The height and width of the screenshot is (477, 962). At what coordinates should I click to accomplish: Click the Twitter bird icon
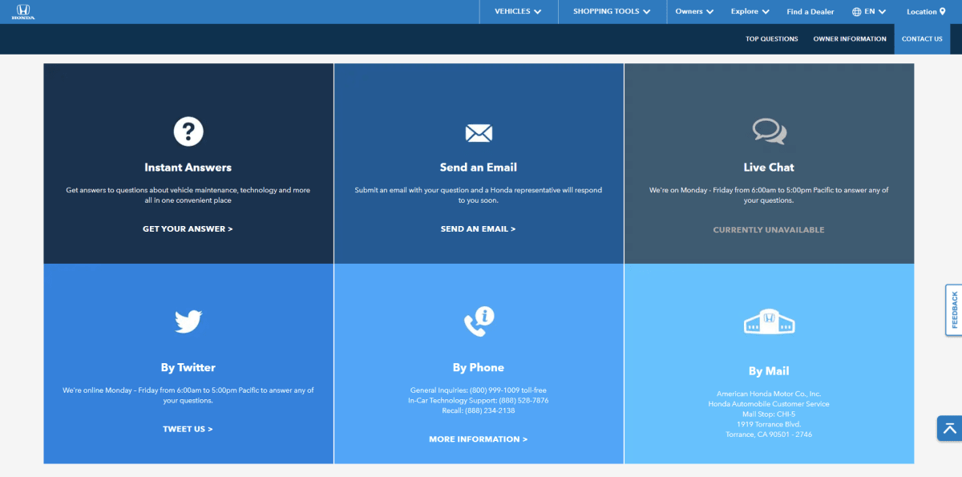point(188,322)
